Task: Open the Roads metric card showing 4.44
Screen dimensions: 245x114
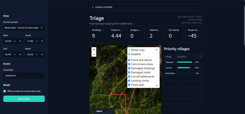Action: [117, 34]
